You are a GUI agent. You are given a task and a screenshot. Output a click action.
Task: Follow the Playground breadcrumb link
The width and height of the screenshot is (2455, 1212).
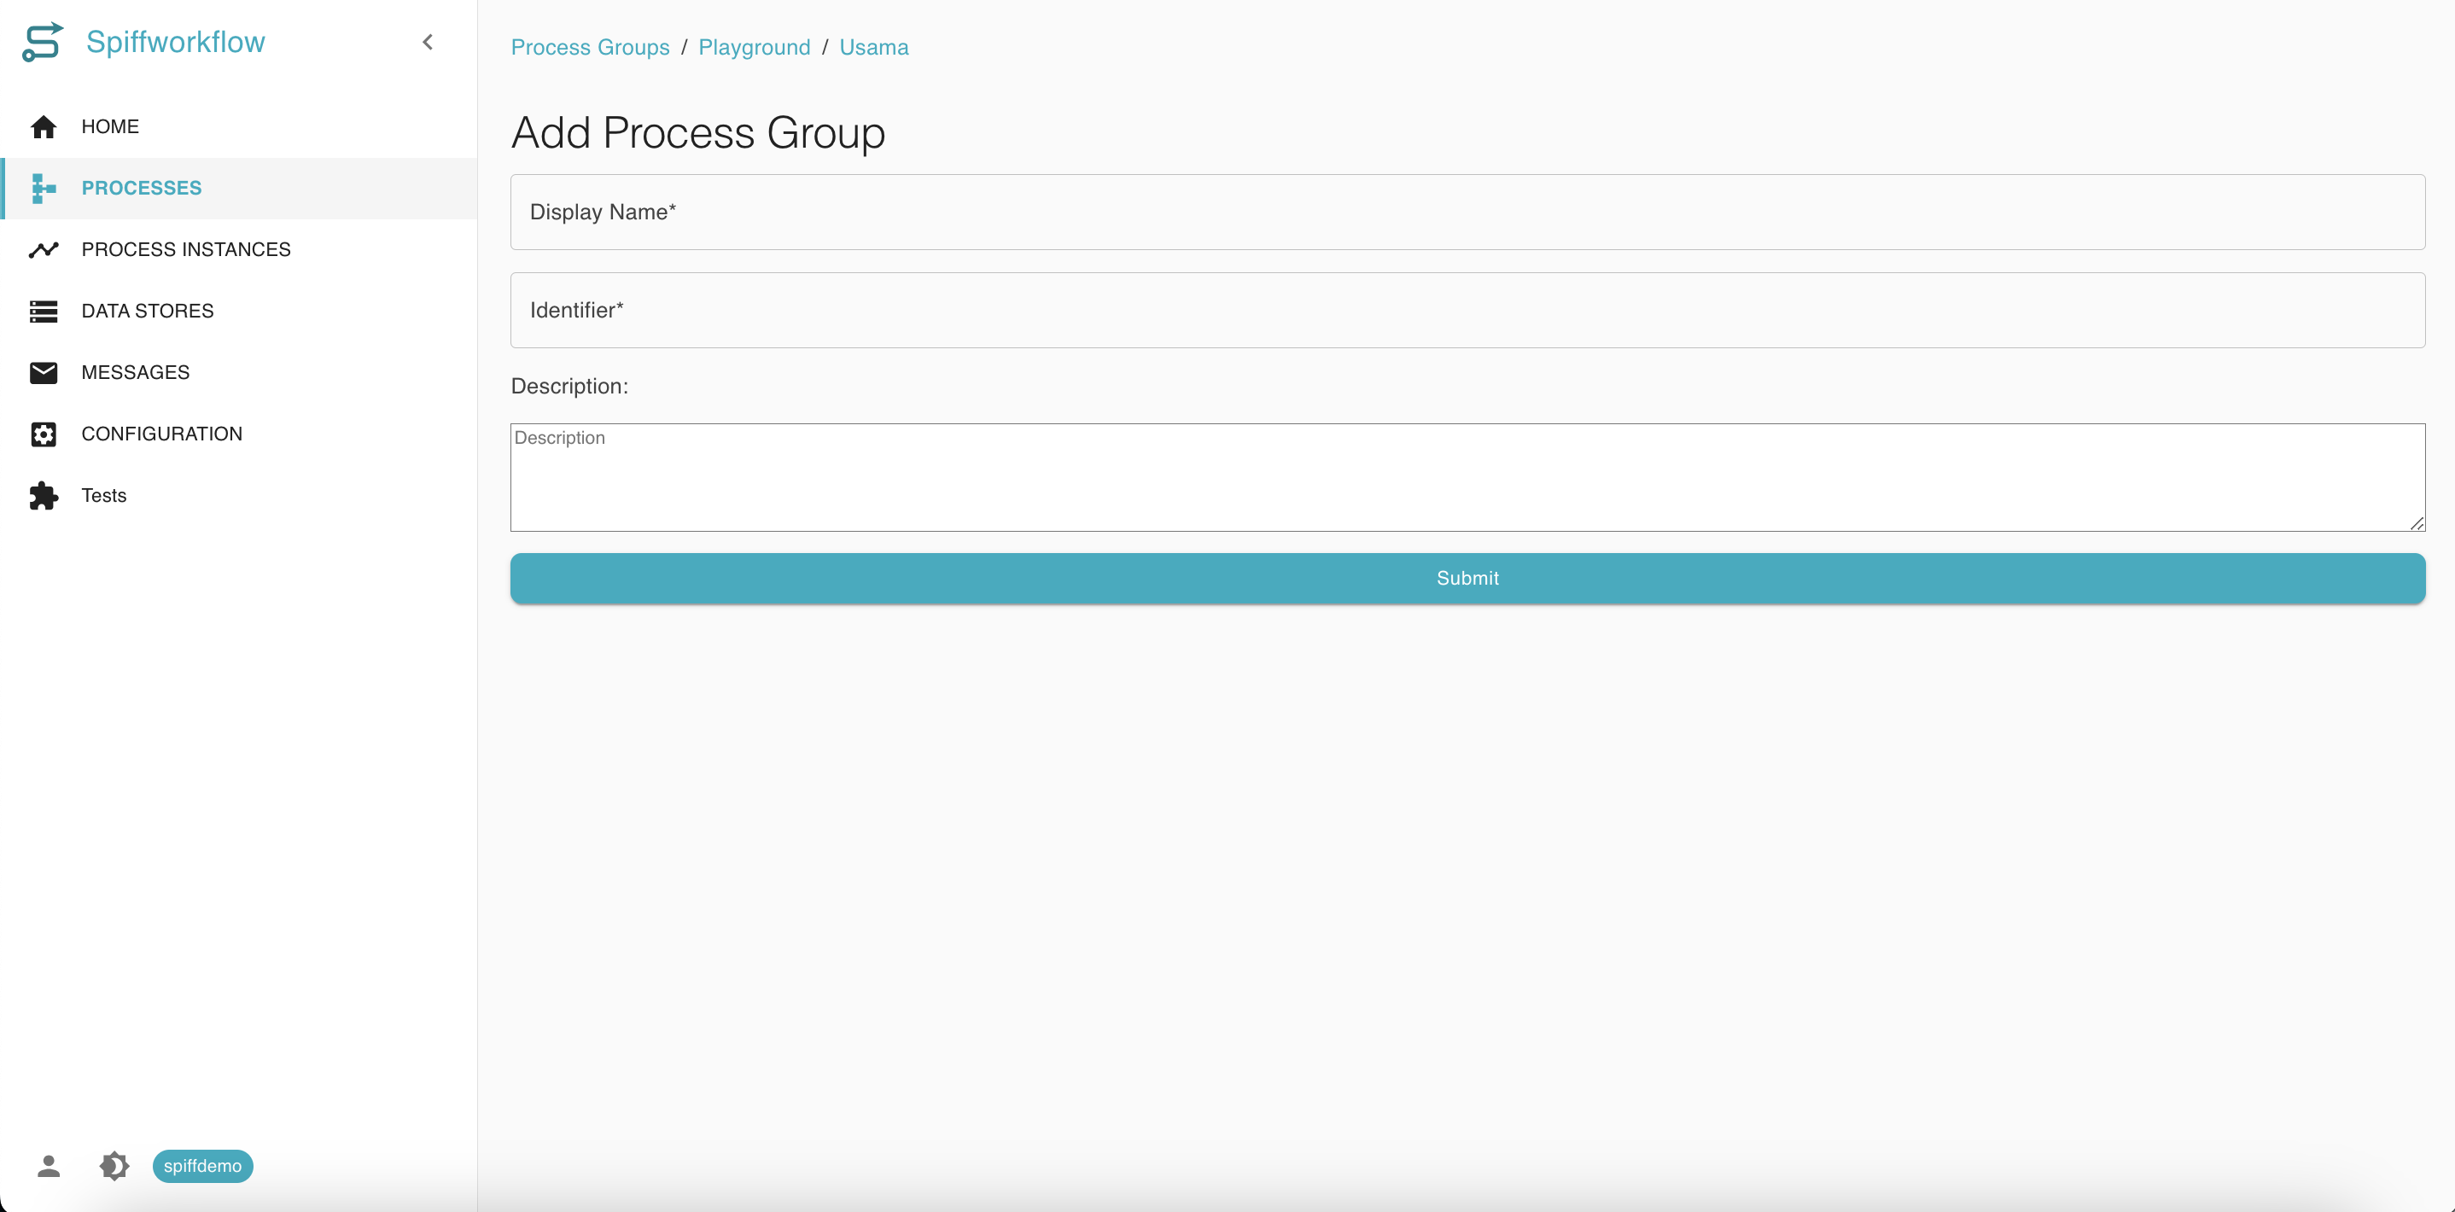[x=755, y=48]
